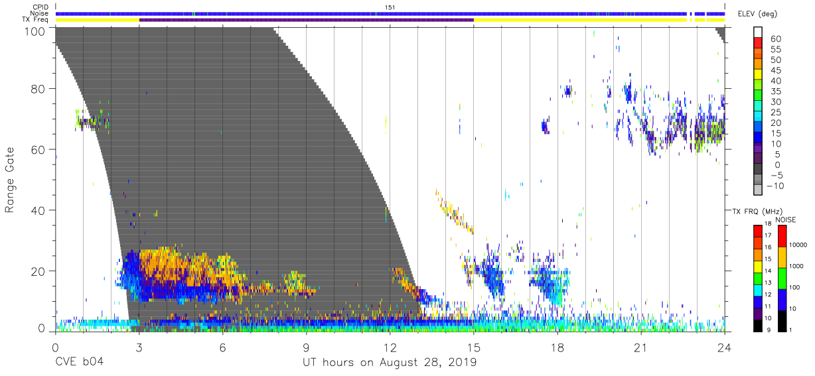Click the "Range Gate" y-axis label
This screenshot has height=376, width=815.
point(10,180)
